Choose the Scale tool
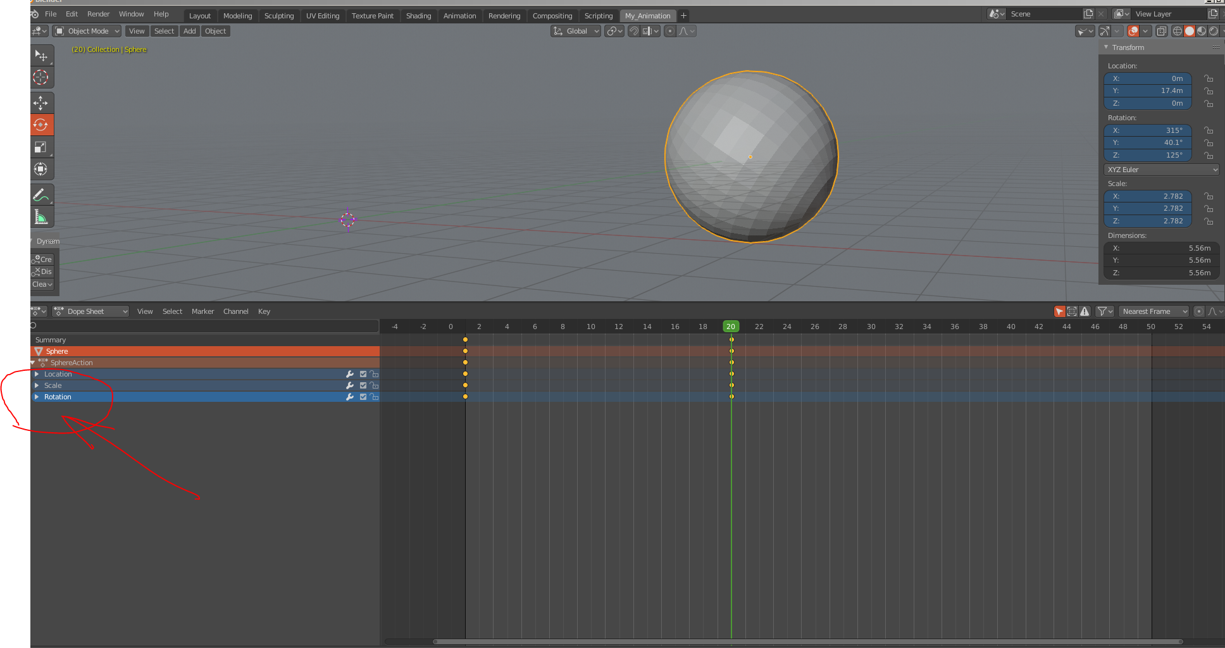 click(41, 147)
